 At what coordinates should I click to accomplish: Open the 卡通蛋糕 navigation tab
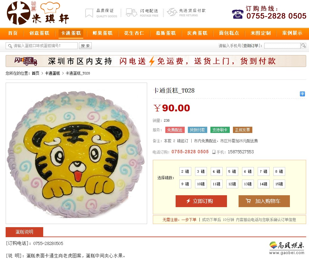point(71,33)
